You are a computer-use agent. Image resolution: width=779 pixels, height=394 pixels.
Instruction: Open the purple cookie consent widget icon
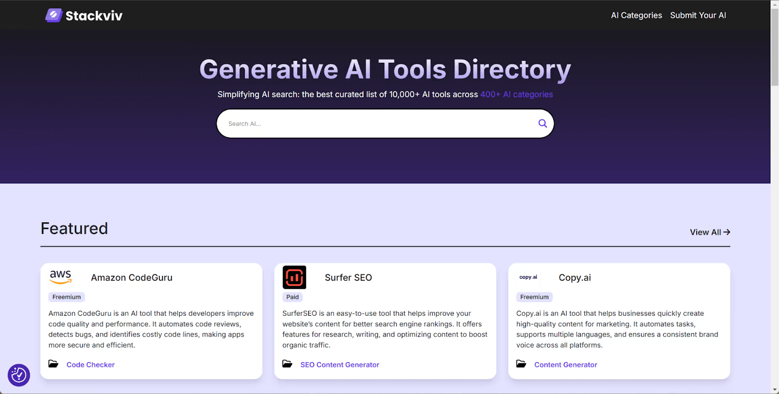(19, 375)
